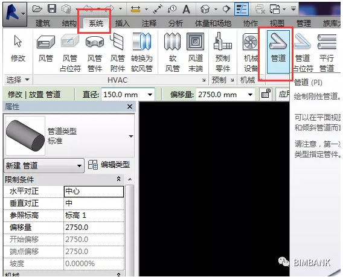343x277 pixels.
Task: Select the 风管附件 accessory tool
Action: point(118,53)
